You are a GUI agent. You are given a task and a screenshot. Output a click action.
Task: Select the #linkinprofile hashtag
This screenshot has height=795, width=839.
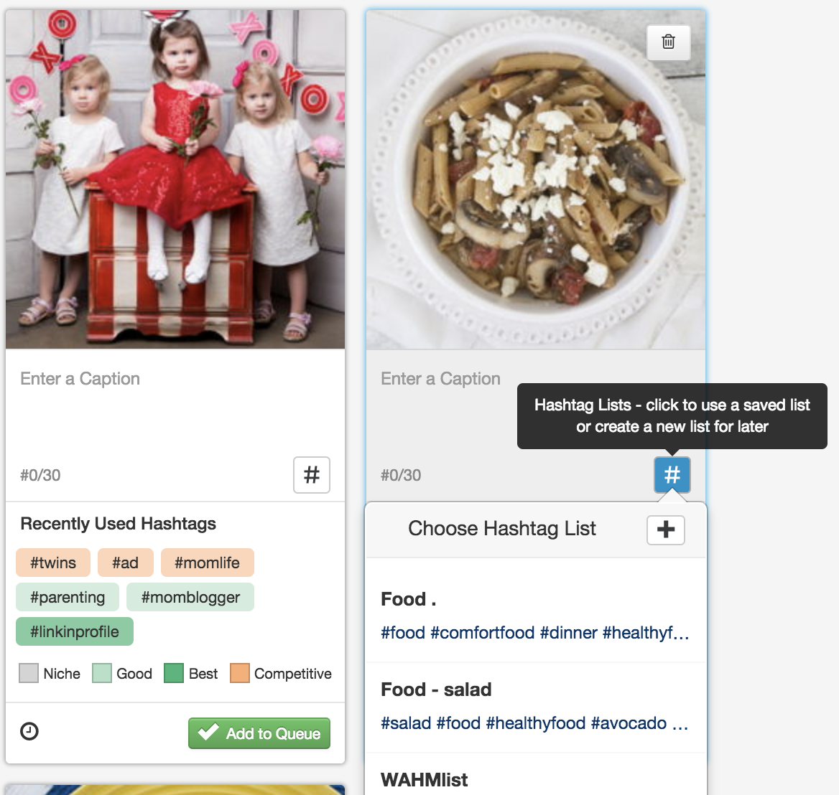(x=75, y=632)
